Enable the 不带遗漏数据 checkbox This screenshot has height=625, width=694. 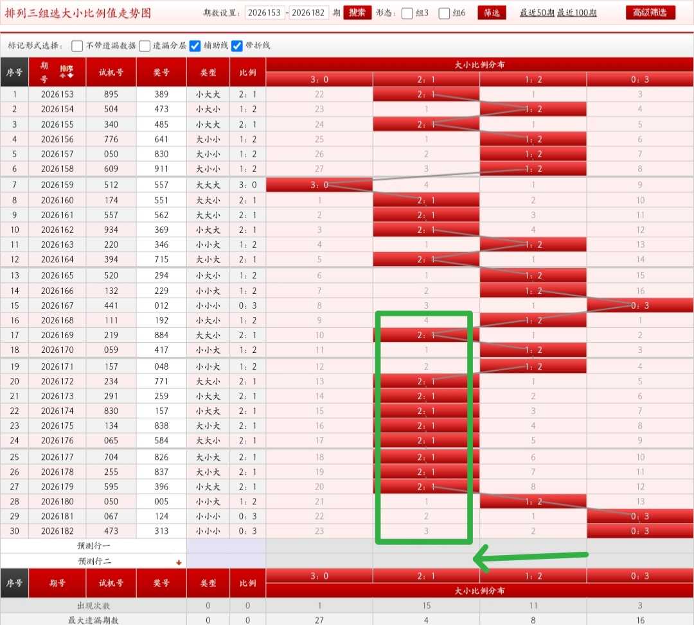(77, 46)
